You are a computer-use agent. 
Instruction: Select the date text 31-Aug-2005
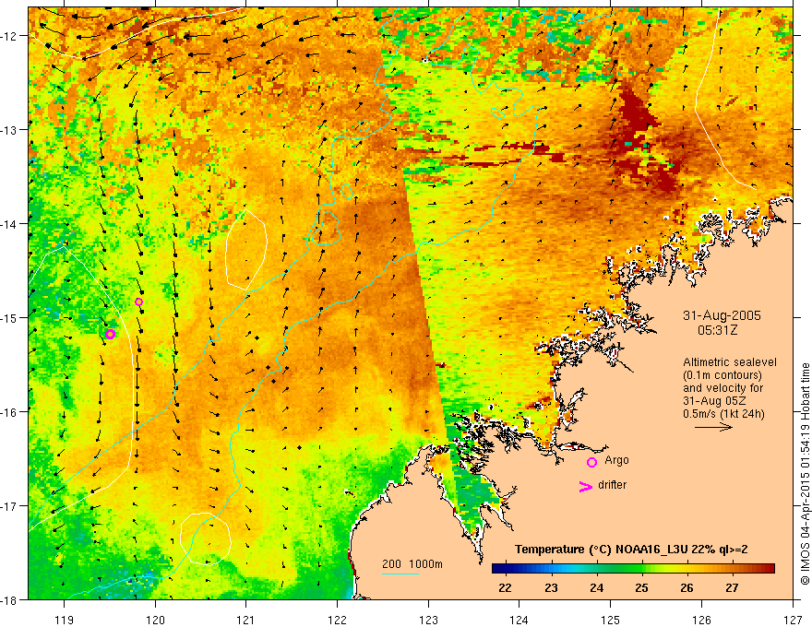(x=722, y=315)
